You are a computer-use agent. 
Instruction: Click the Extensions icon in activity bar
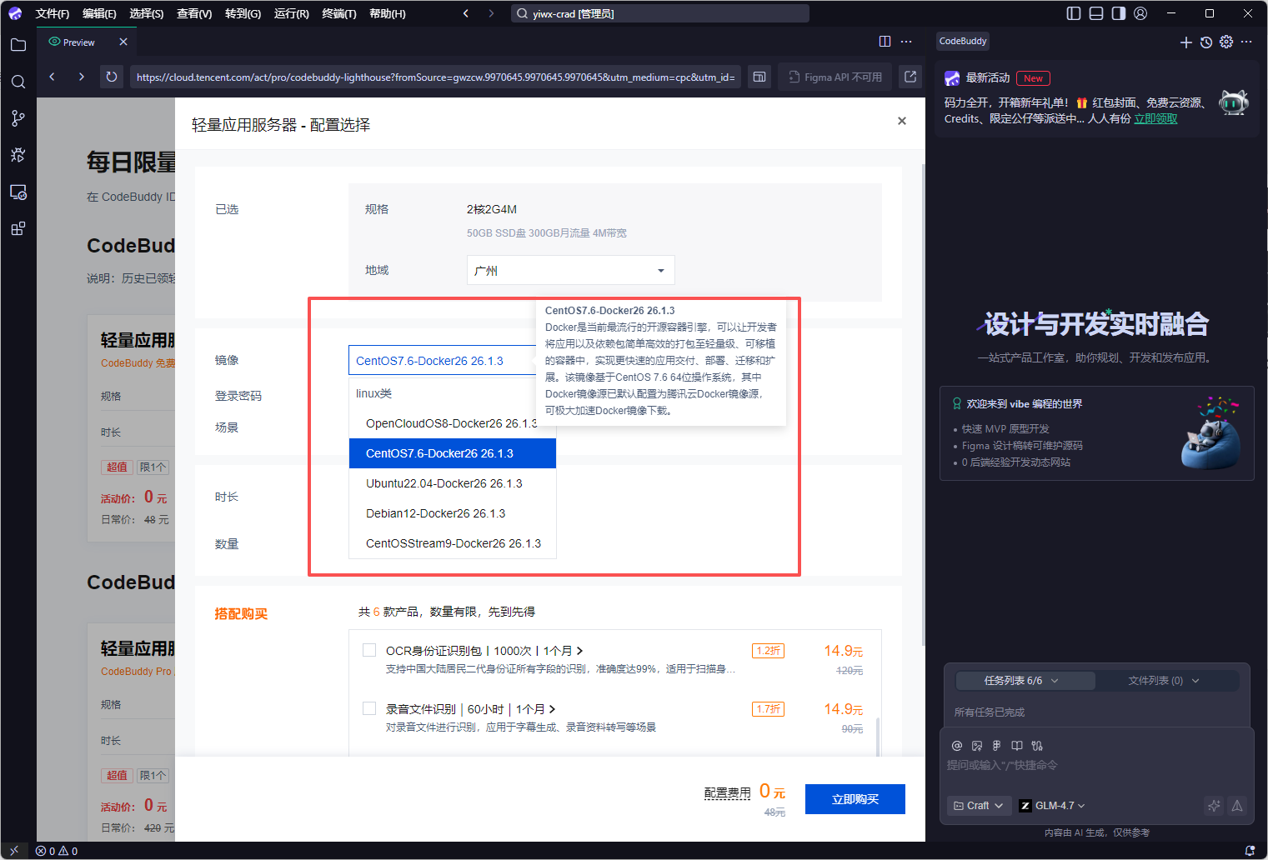click(18, 228)
